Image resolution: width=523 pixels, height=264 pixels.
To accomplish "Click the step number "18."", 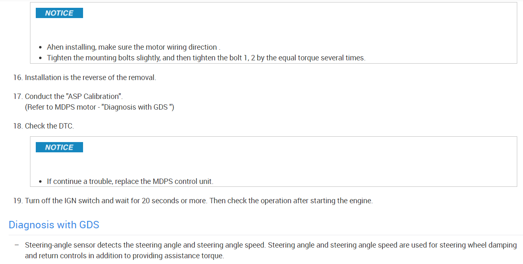I will point(18,126).
